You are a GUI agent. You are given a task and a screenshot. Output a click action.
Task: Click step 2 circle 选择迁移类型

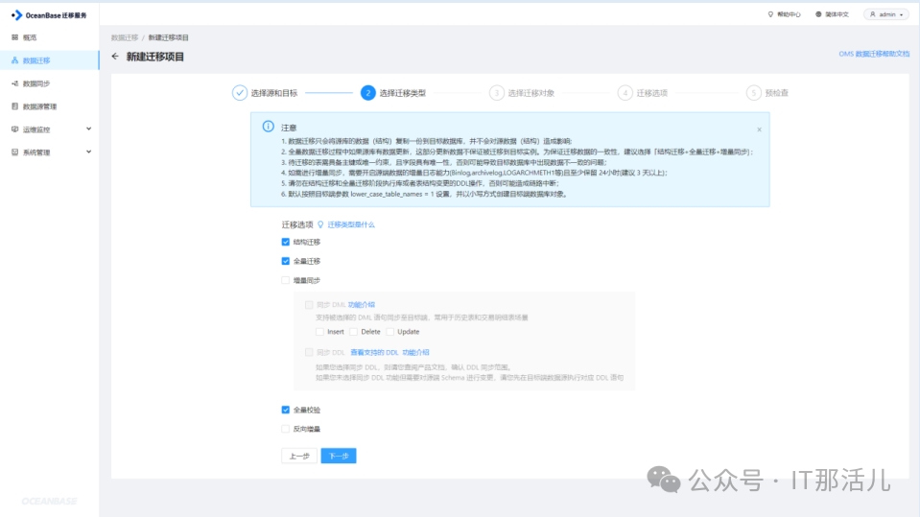(367, 93)
